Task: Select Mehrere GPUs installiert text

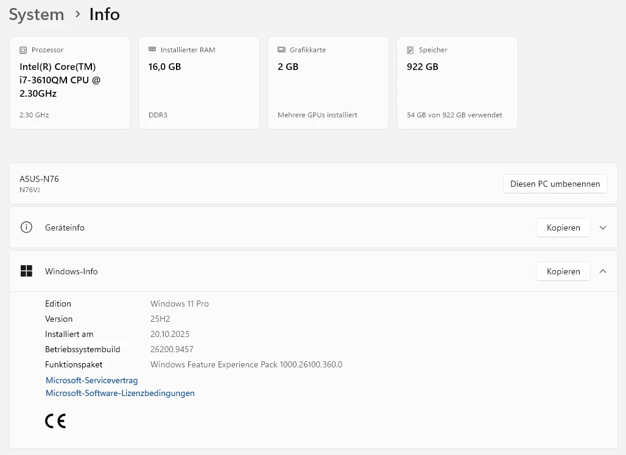Action: (x=317, y=115)
